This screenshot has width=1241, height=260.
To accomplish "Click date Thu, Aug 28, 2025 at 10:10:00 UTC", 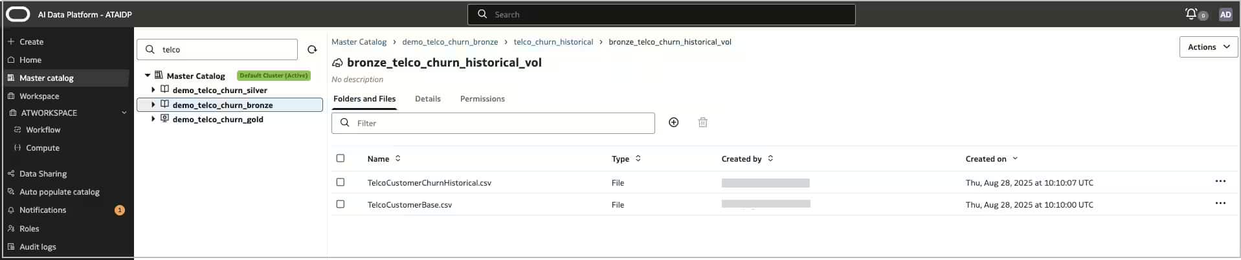I will pyautogui.click(x=1029, y=204).
